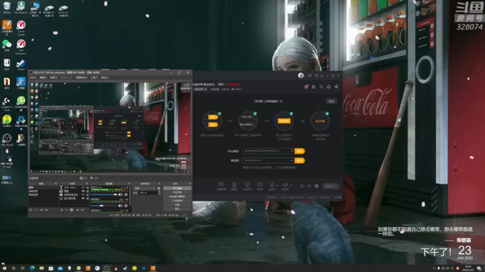Adjust the Mic/Aux volume slider in OBS mixer

click(x=104, y=195)
